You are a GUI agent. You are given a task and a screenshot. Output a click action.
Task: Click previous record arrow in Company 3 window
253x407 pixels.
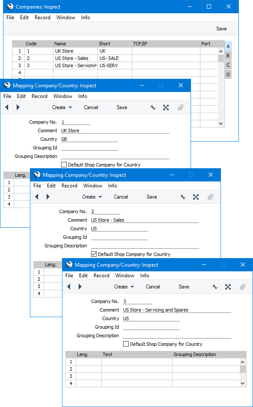click(68, 287)
